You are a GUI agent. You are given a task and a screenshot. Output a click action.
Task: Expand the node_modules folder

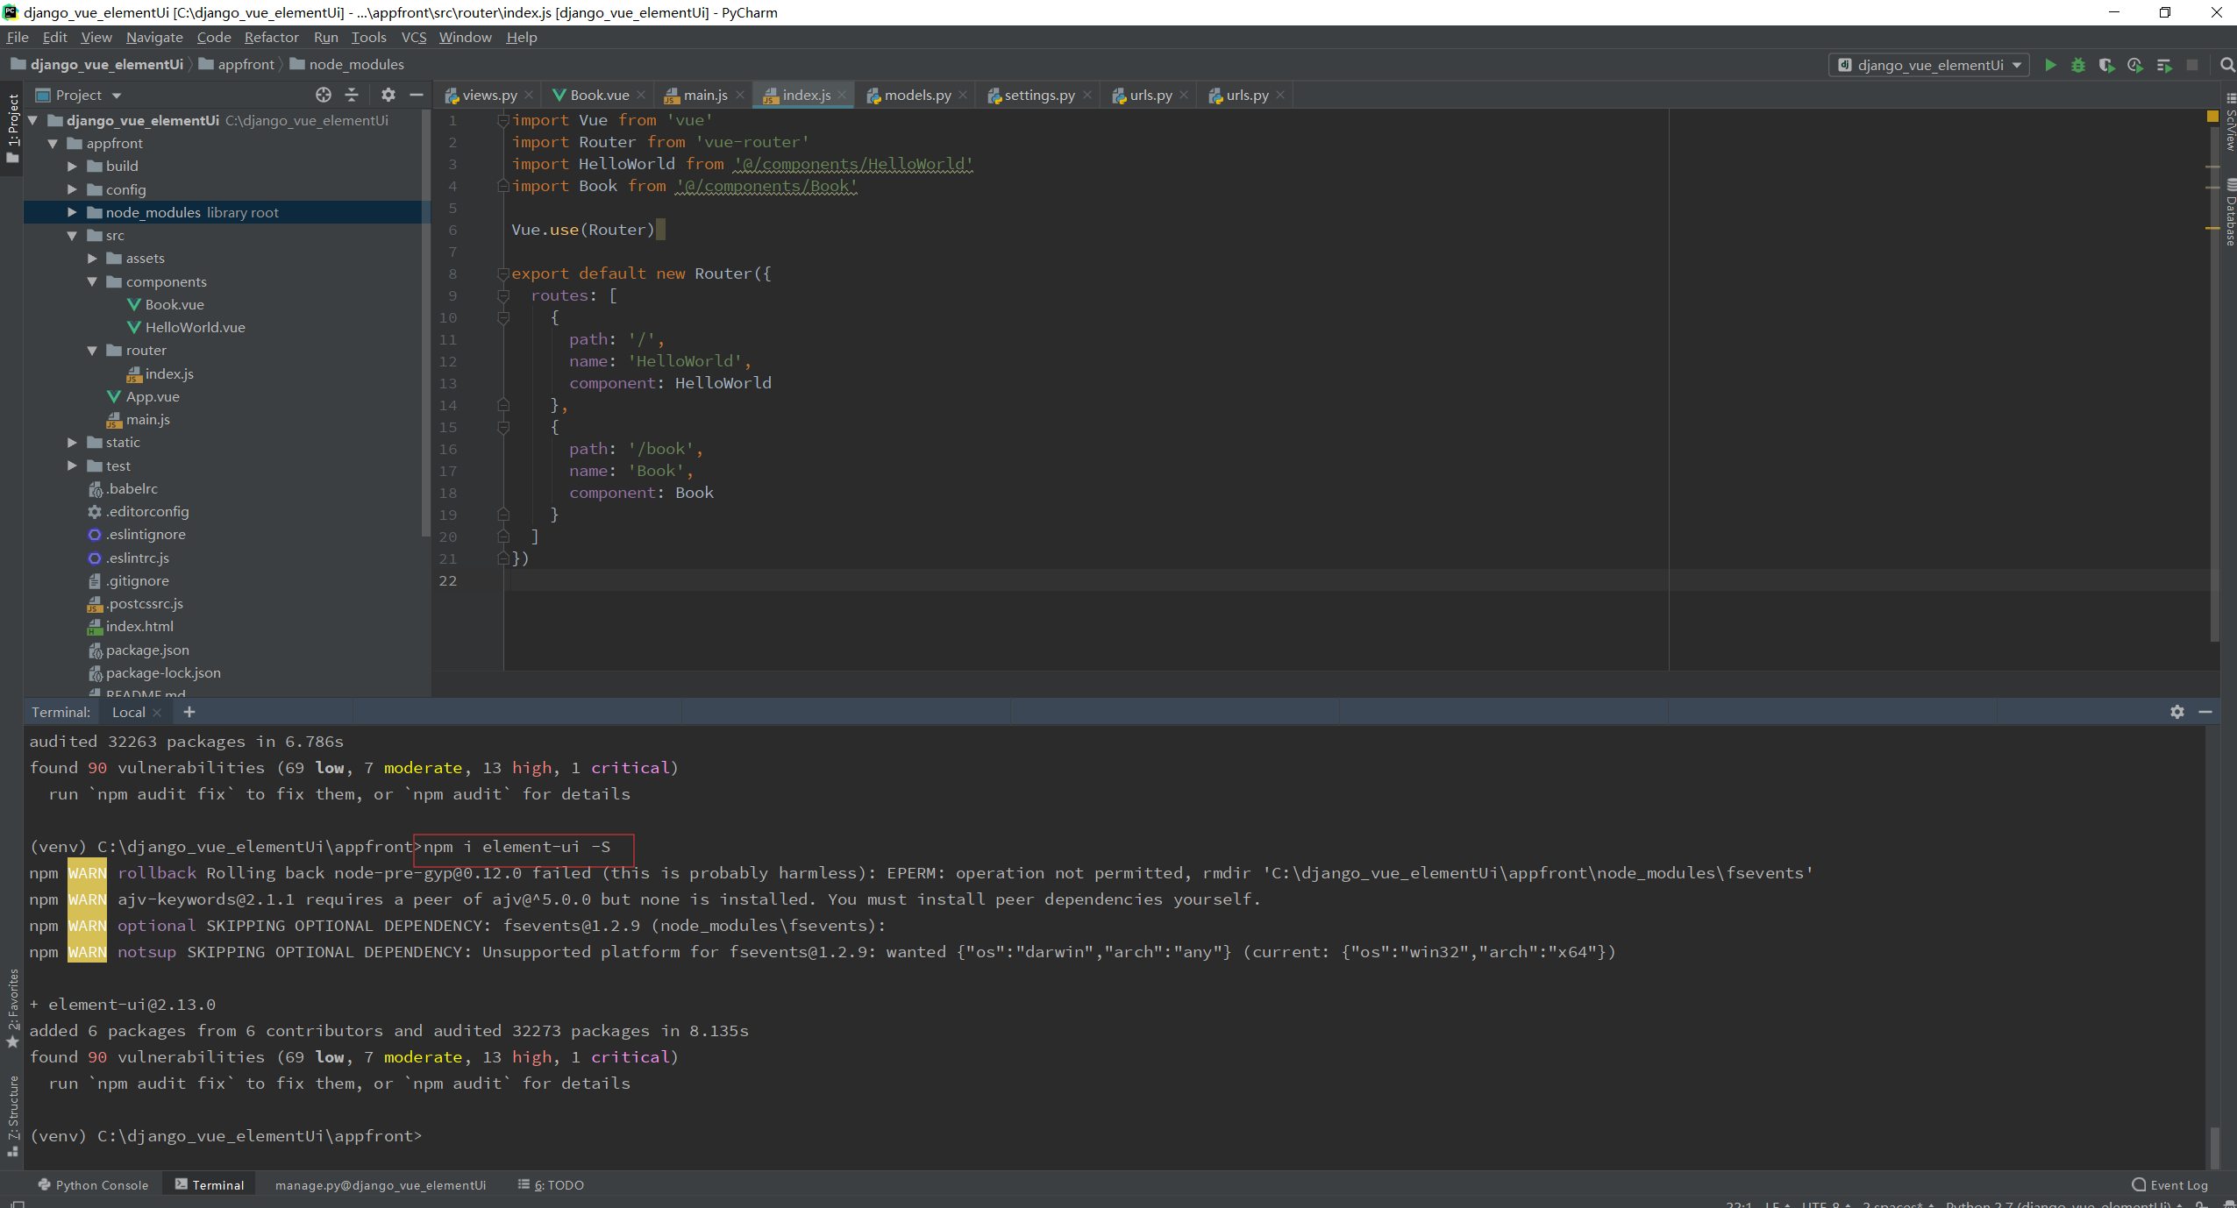pyautogui.click(x=72, y=212)
